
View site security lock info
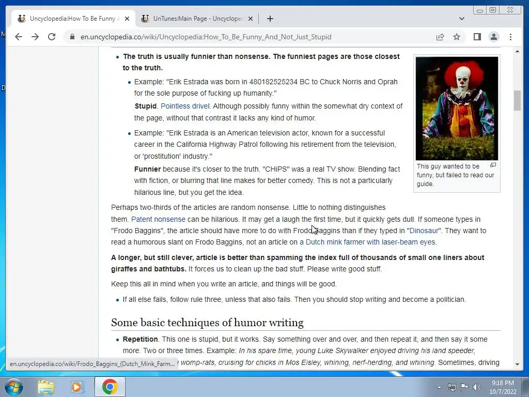72,37
